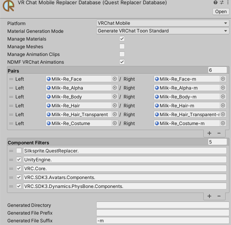Click object picker for left Milk-Re_Hair

pos(114,105)
